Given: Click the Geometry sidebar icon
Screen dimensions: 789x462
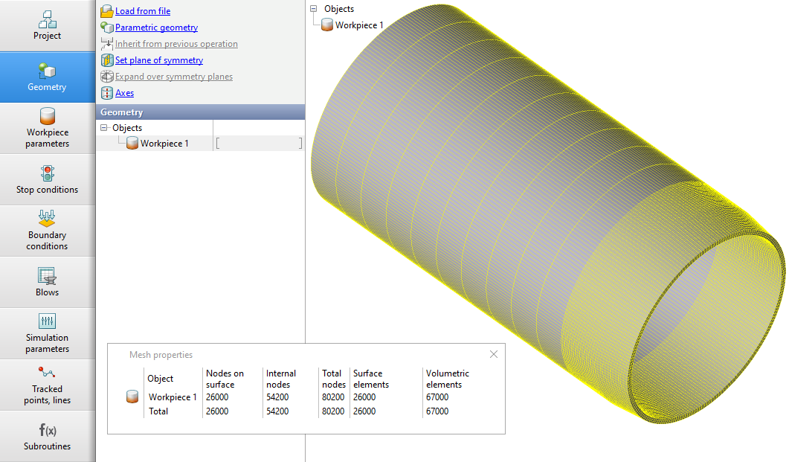Looking at the screenshot, I should click(x=48, y=71).
